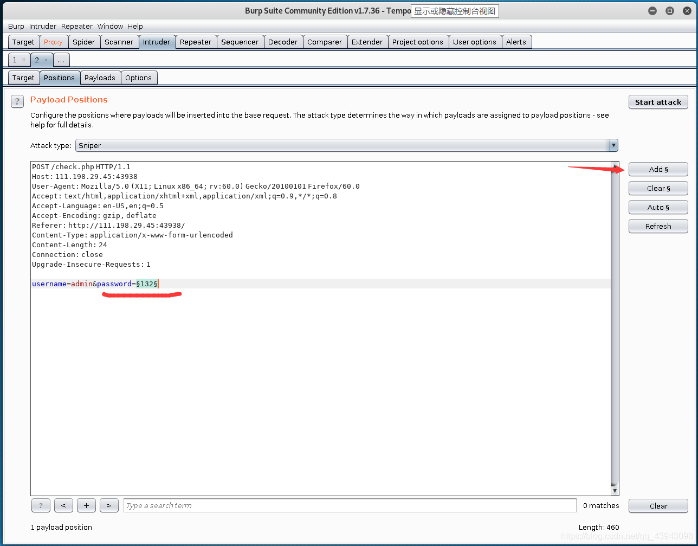Switch to the top-level Target tab

pos(23,42)
